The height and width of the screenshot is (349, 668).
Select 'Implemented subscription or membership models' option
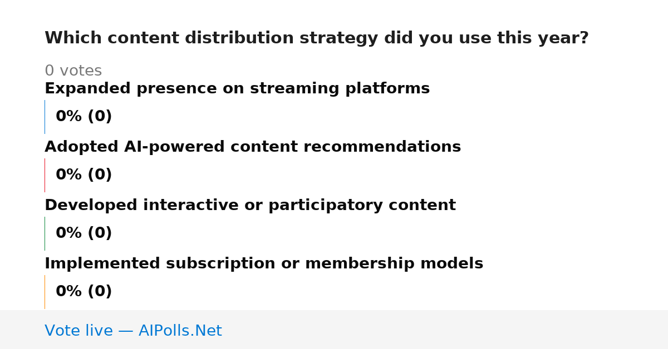pyautogui.click(x=264, y=264)
